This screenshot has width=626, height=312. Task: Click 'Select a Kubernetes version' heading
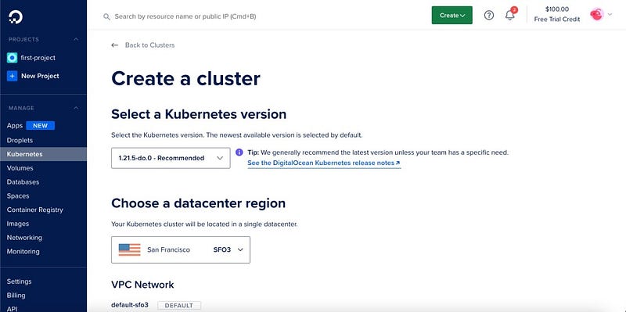pyautogui.click(x=199, y=114)
